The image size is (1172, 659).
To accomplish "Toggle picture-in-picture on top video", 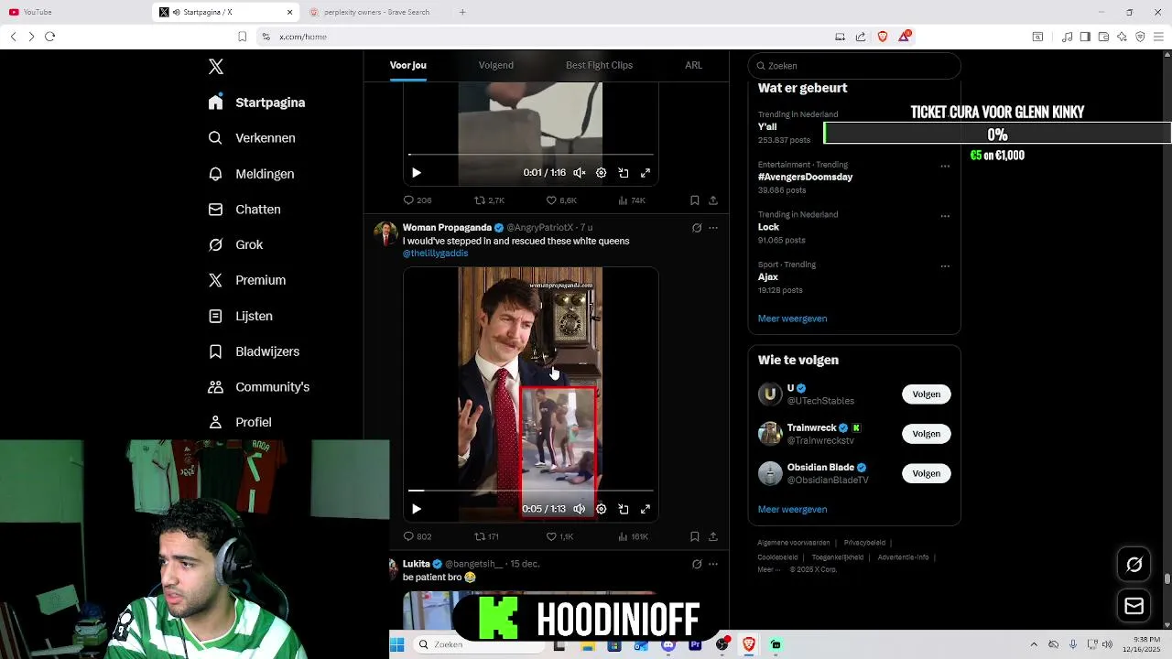I will 624,173.
